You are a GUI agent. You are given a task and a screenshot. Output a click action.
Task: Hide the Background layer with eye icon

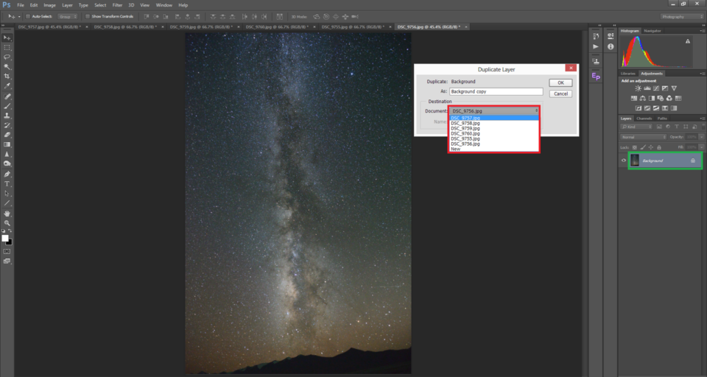pyautogui.click(x=624, y=161)
